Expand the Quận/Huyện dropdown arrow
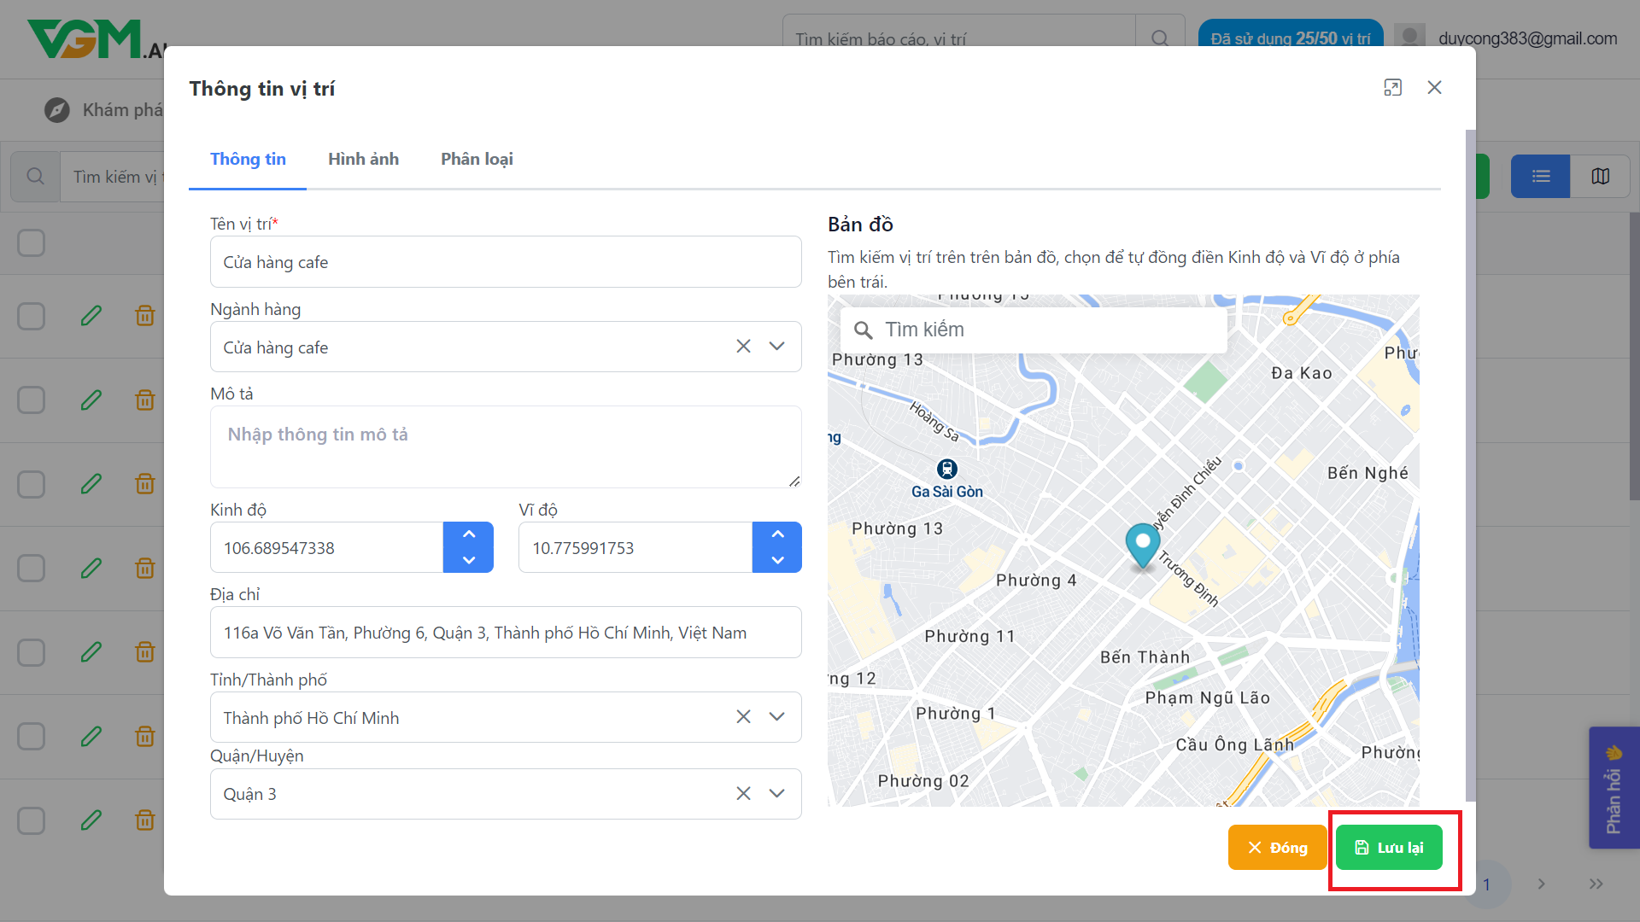 click(x=776, y=794)
